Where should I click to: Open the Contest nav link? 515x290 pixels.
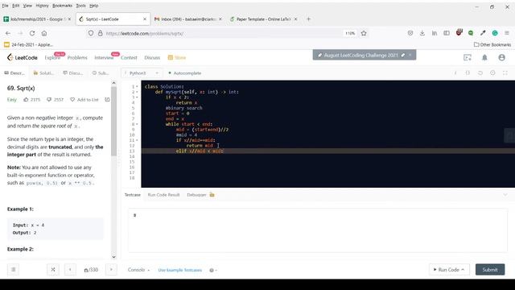click(x=129, y=57)
